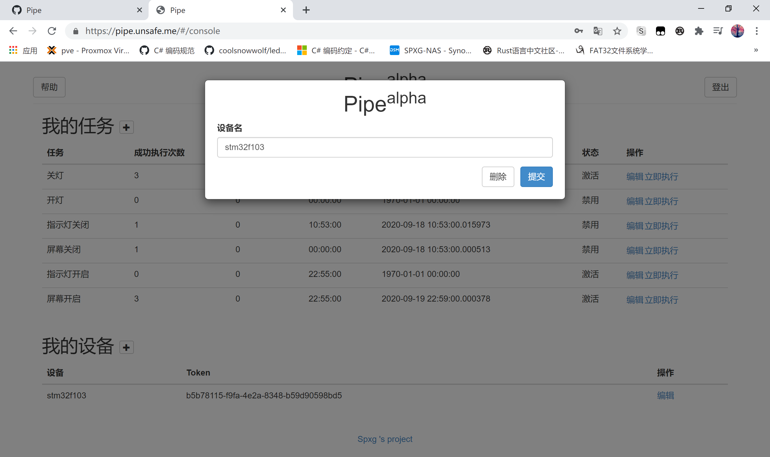The image size is (770, 457).
Task: Open a new browser tab
Action: [x=306, y=10]
